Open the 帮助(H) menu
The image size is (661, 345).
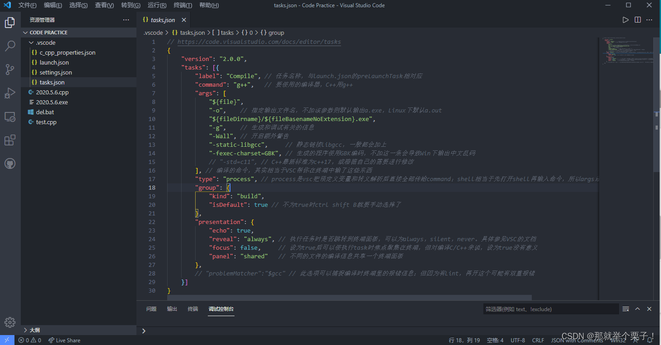209,5
